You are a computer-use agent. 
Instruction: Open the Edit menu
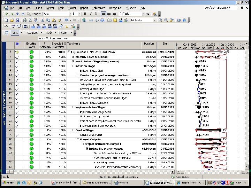[x=20, y=8]
